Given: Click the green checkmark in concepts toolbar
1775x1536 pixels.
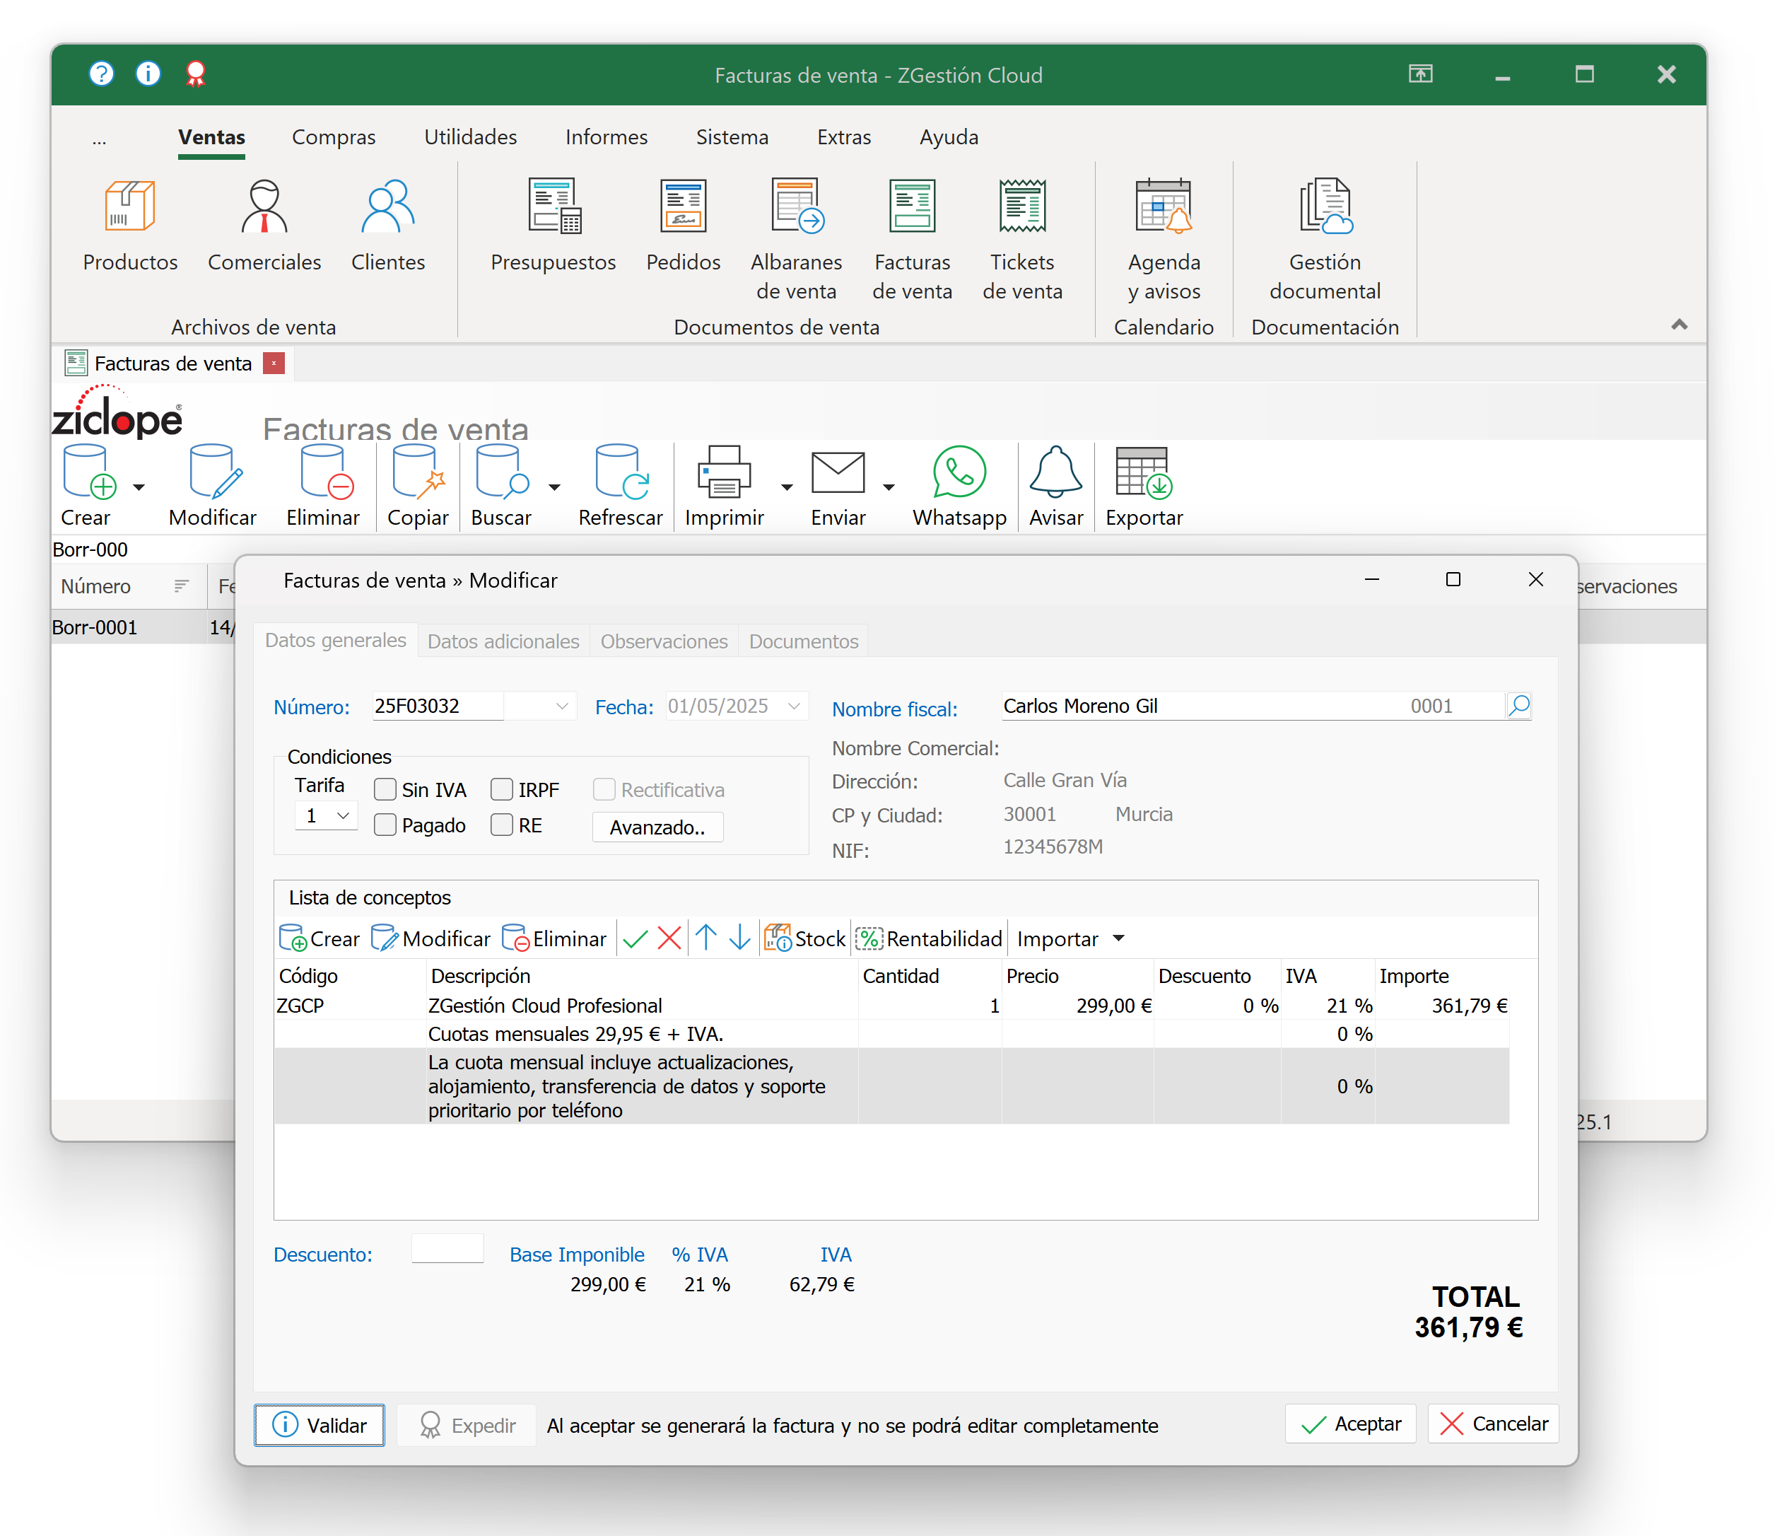Looking at the screenshot, I should pyautogui.click(x=635, y=938).
